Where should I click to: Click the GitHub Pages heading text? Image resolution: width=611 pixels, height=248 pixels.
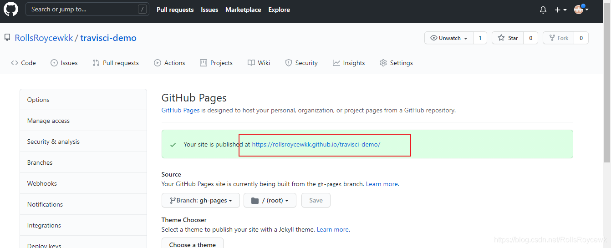coord(194,98)
